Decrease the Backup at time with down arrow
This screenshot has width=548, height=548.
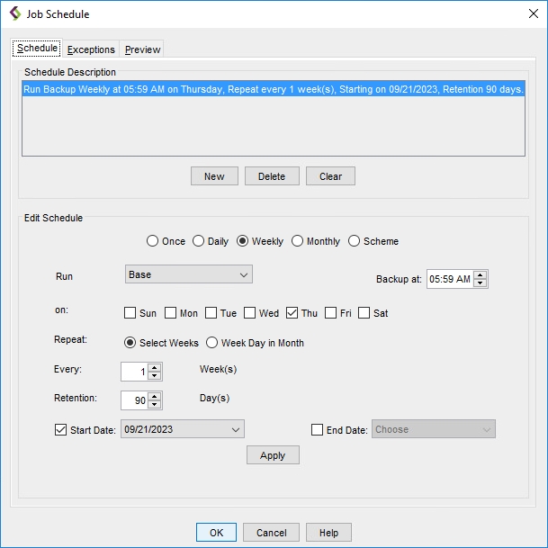tap(481, 283)
